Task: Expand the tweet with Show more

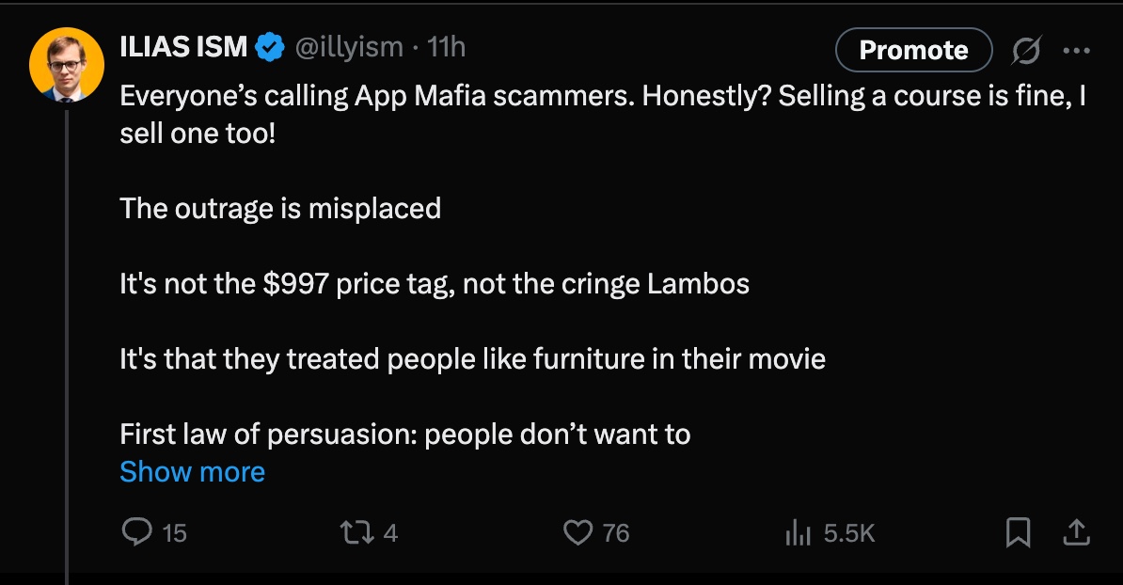Action: point(192,472)
